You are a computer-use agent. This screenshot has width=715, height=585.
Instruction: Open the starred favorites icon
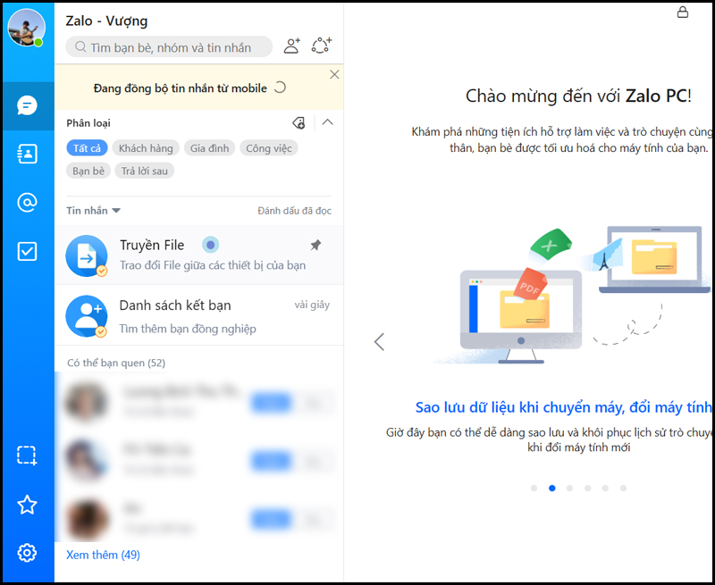[27, 505]
